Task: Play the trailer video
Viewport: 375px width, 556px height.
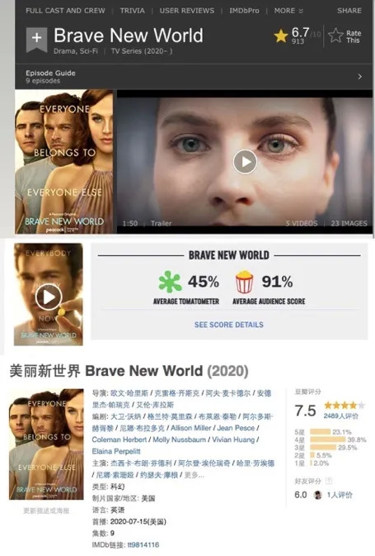Action: tap(245, 162)
